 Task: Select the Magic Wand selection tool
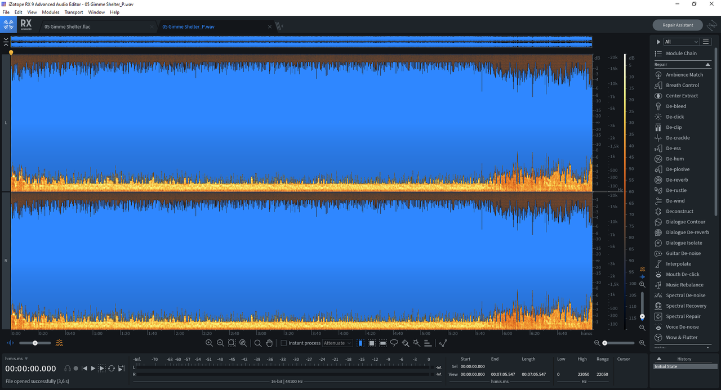(x=416, y=343)
